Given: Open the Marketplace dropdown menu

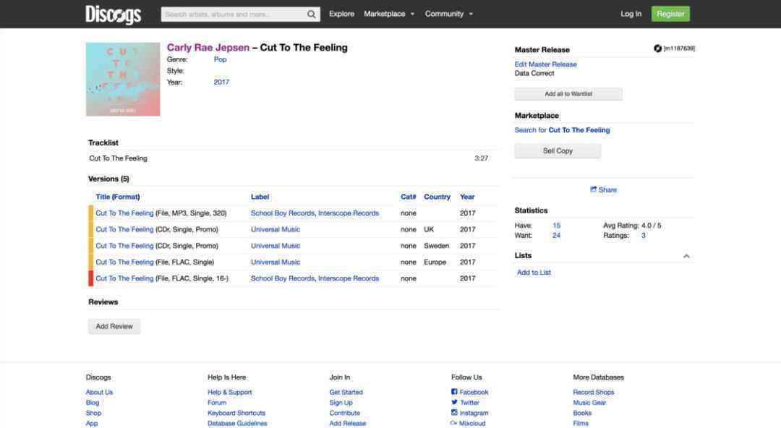Looking at the screenshot, I should [389, 14].
